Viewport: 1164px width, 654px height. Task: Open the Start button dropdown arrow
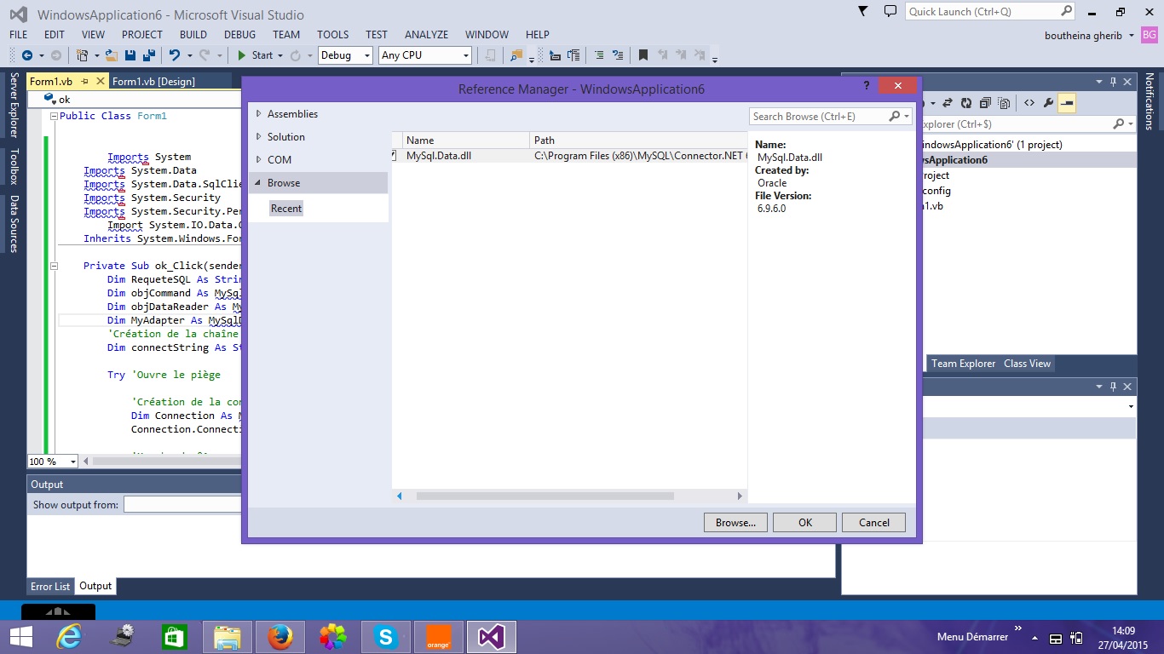pos(279,55)
